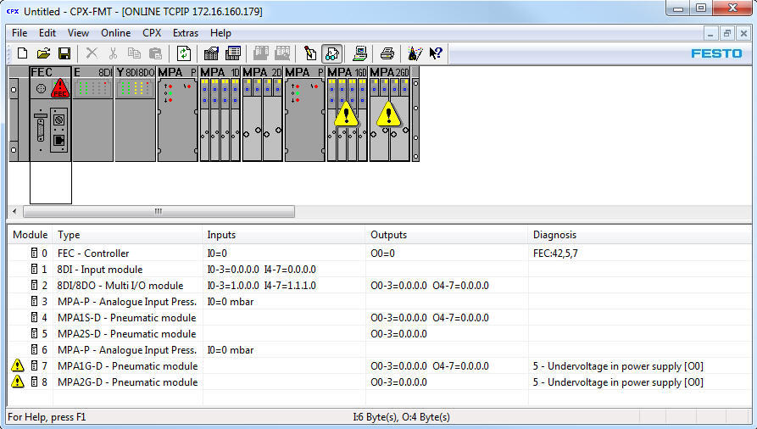Click warning icon in module 7 table row
The height and width of the screenshot is (429, 757).
point(18,365)
